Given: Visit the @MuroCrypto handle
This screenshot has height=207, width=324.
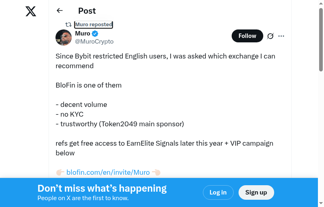Looking at the screenshot, I should [x=94, y=42].
